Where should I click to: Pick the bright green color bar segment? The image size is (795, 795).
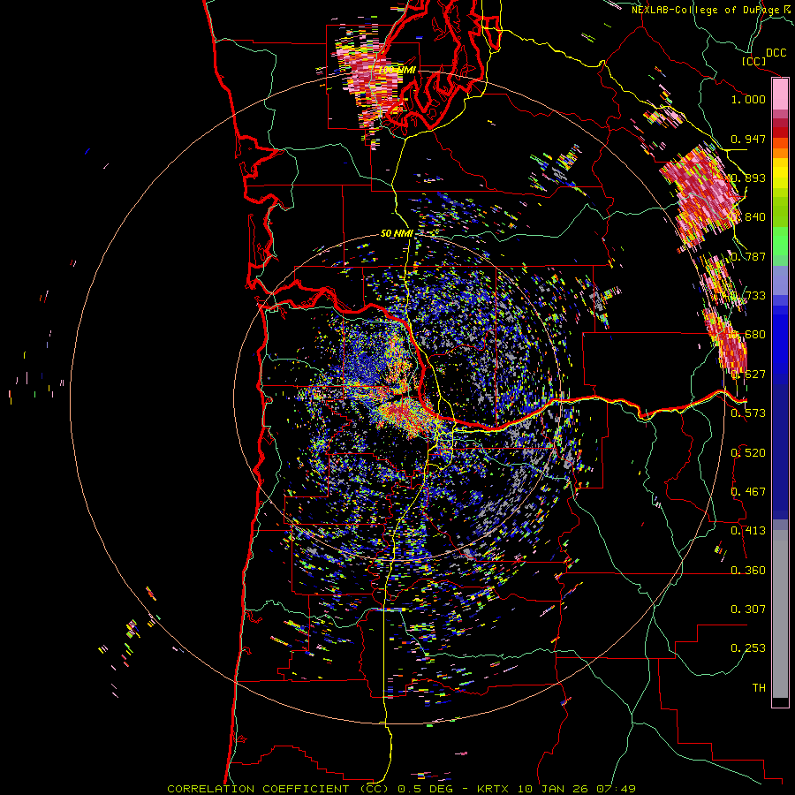[780, 241]
